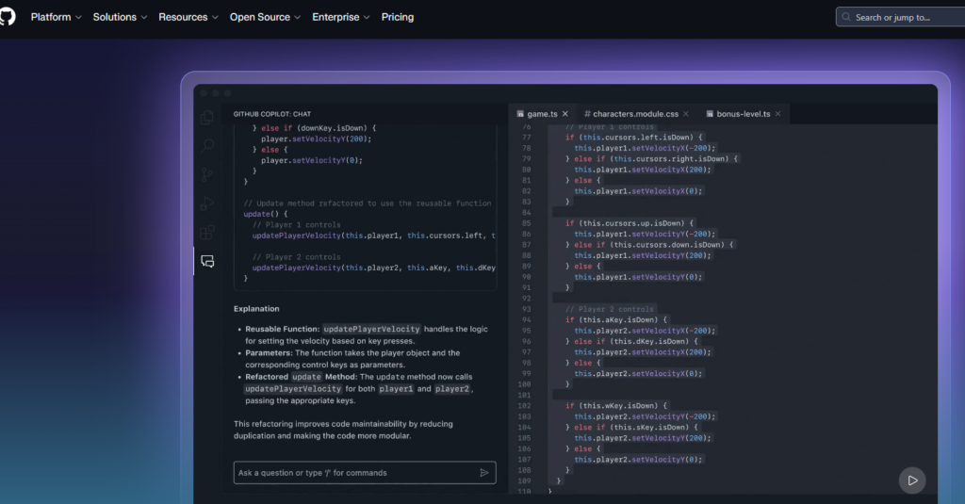This screenshot has height=504, width=965.
Task: Go to the Pricing link
Action: [398, 17]
